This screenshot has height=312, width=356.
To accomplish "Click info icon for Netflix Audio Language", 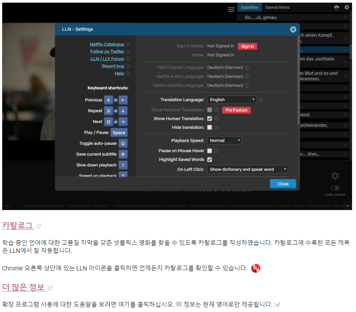I will click(x=247, y=77).
